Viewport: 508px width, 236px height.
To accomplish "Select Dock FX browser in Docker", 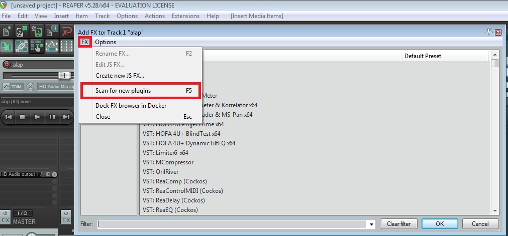I will 140,106.
